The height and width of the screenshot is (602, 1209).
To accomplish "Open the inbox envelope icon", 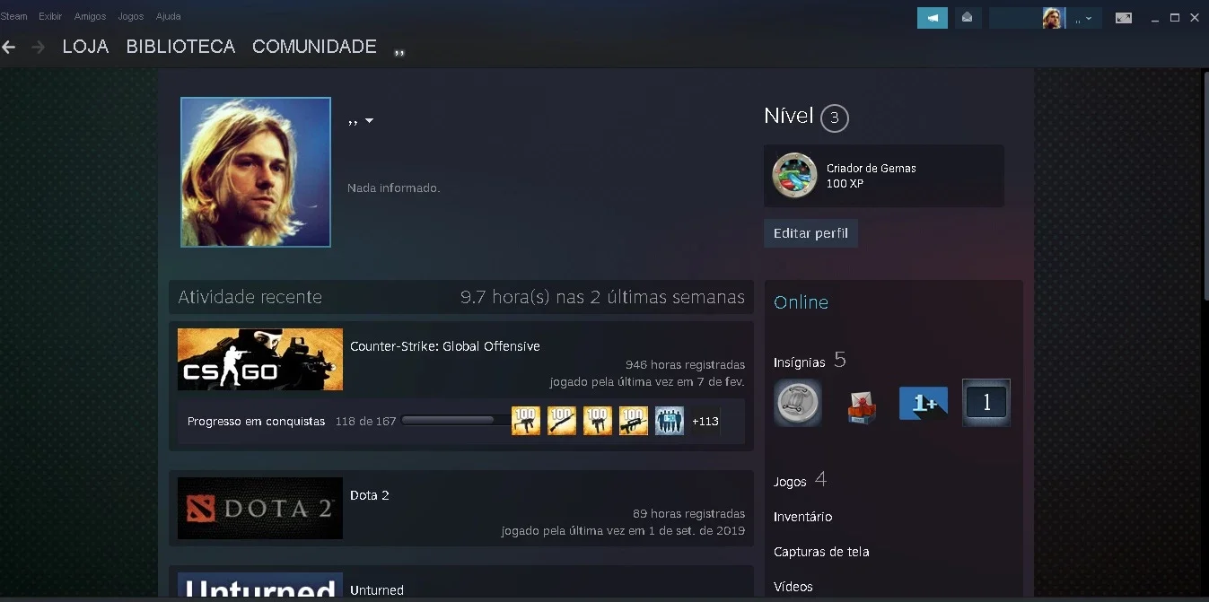I will click(x=968, y=18).
